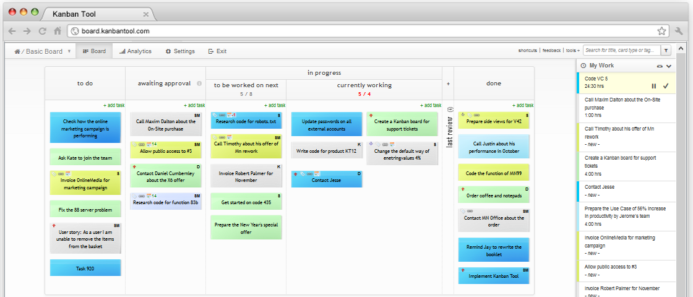Pause the Code VC 5 timer
693x297 pixels.
[653, 86]
